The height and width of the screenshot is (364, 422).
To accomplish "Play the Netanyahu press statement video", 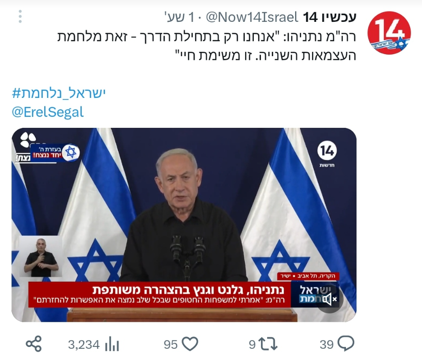I will [184, 225].
